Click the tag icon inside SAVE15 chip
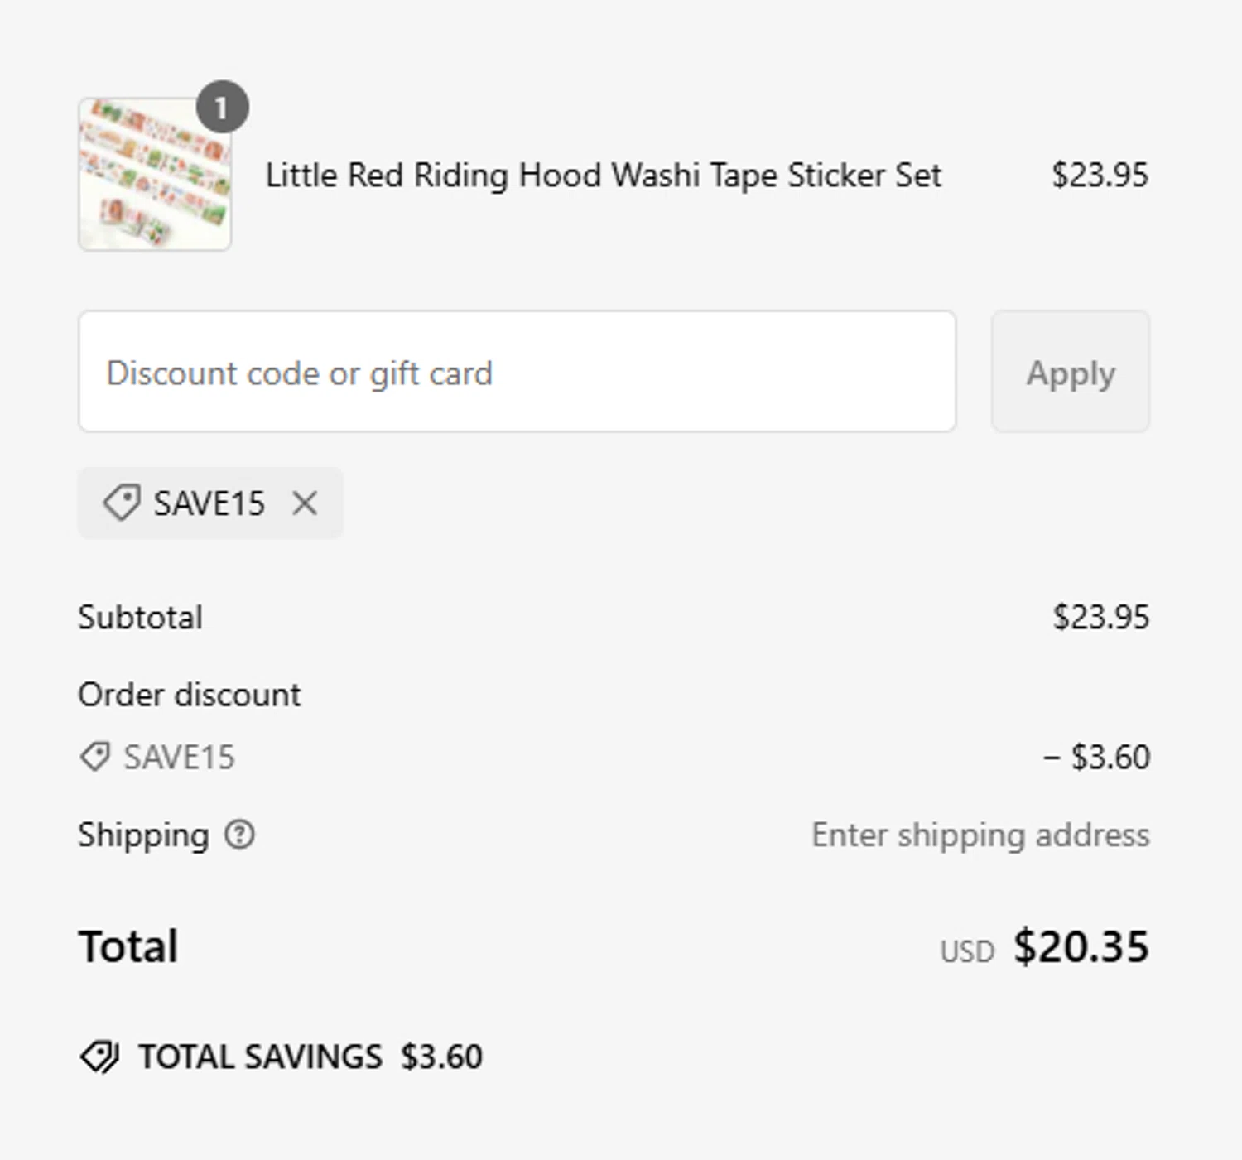1242x1160 pixels. [121, 503]
